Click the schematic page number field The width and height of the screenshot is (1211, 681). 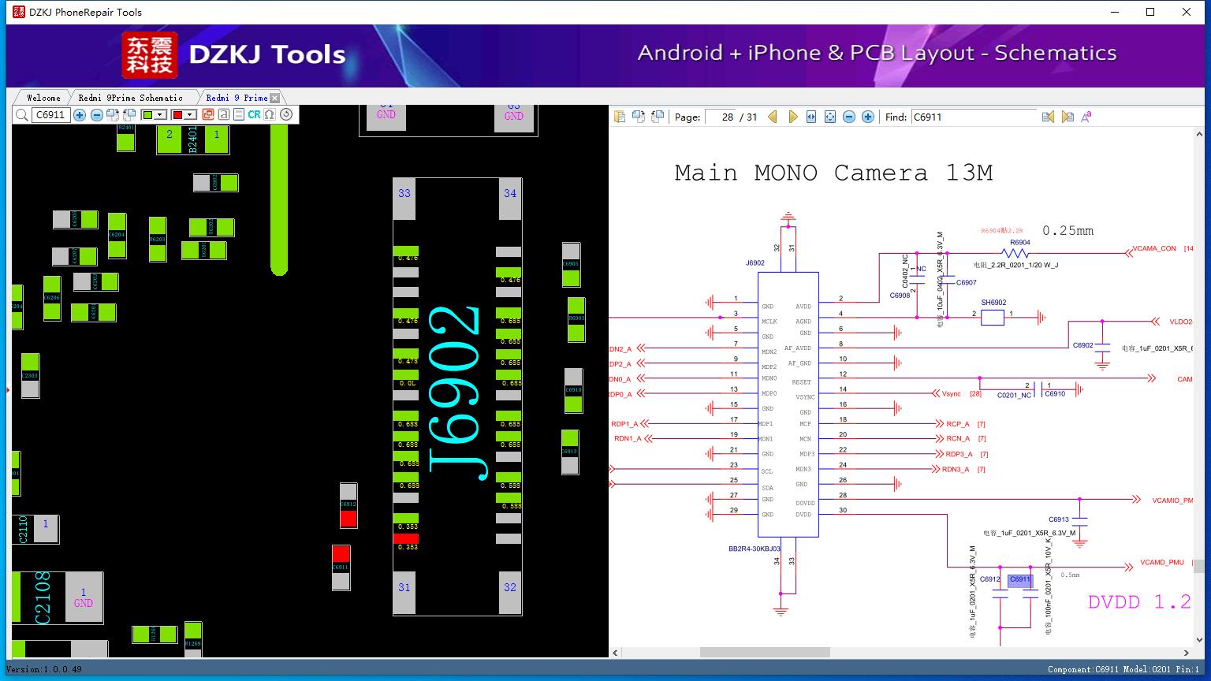pos(720,117)
